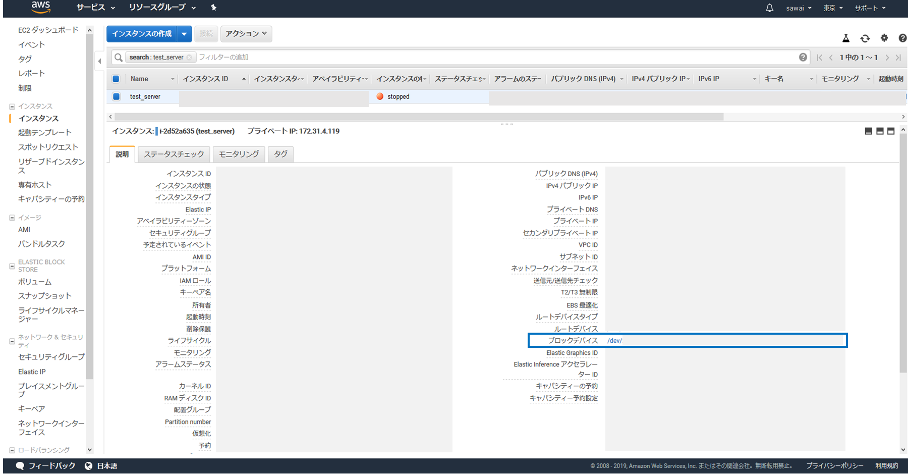The width and height of the screenshot is (908, 474).
Task: Open the プライバシーポリシー footer link
Action: pyautogui.click(x=834, y=466)
